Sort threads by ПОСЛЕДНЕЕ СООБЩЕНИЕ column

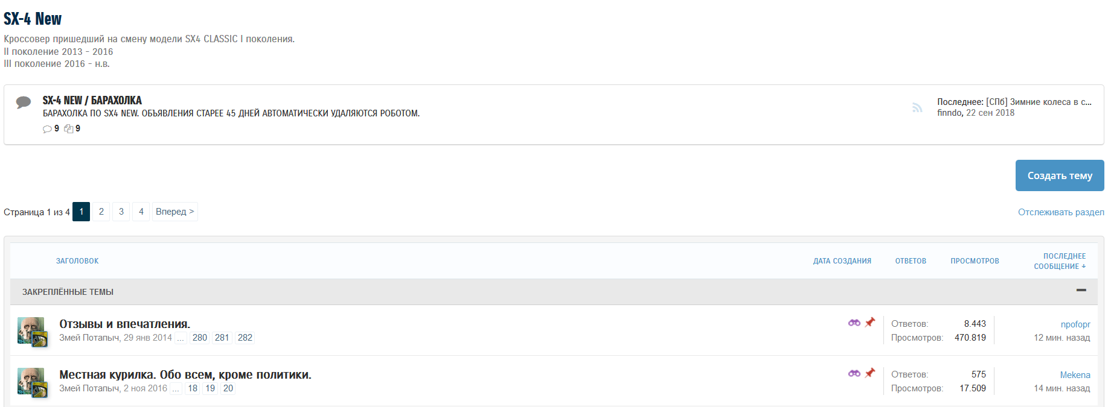click(x=1060, y=261)
